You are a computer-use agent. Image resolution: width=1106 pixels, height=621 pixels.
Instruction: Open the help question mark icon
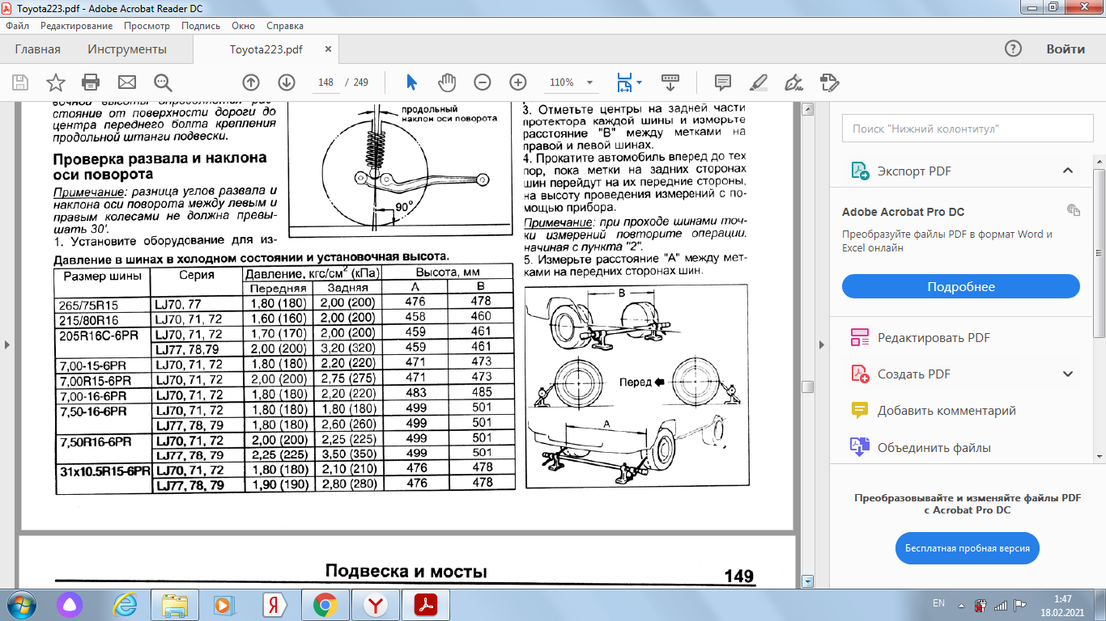click(x=1013, y=49)
